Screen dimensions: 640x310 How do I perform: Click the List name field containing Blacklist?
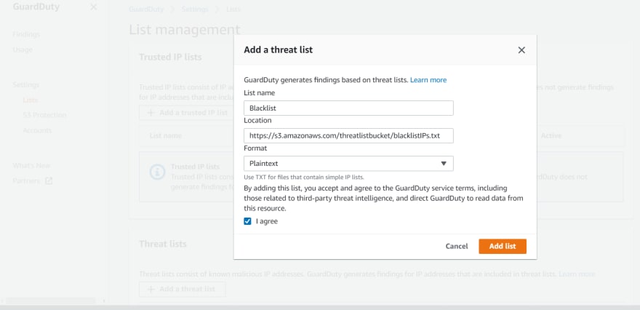348,108
